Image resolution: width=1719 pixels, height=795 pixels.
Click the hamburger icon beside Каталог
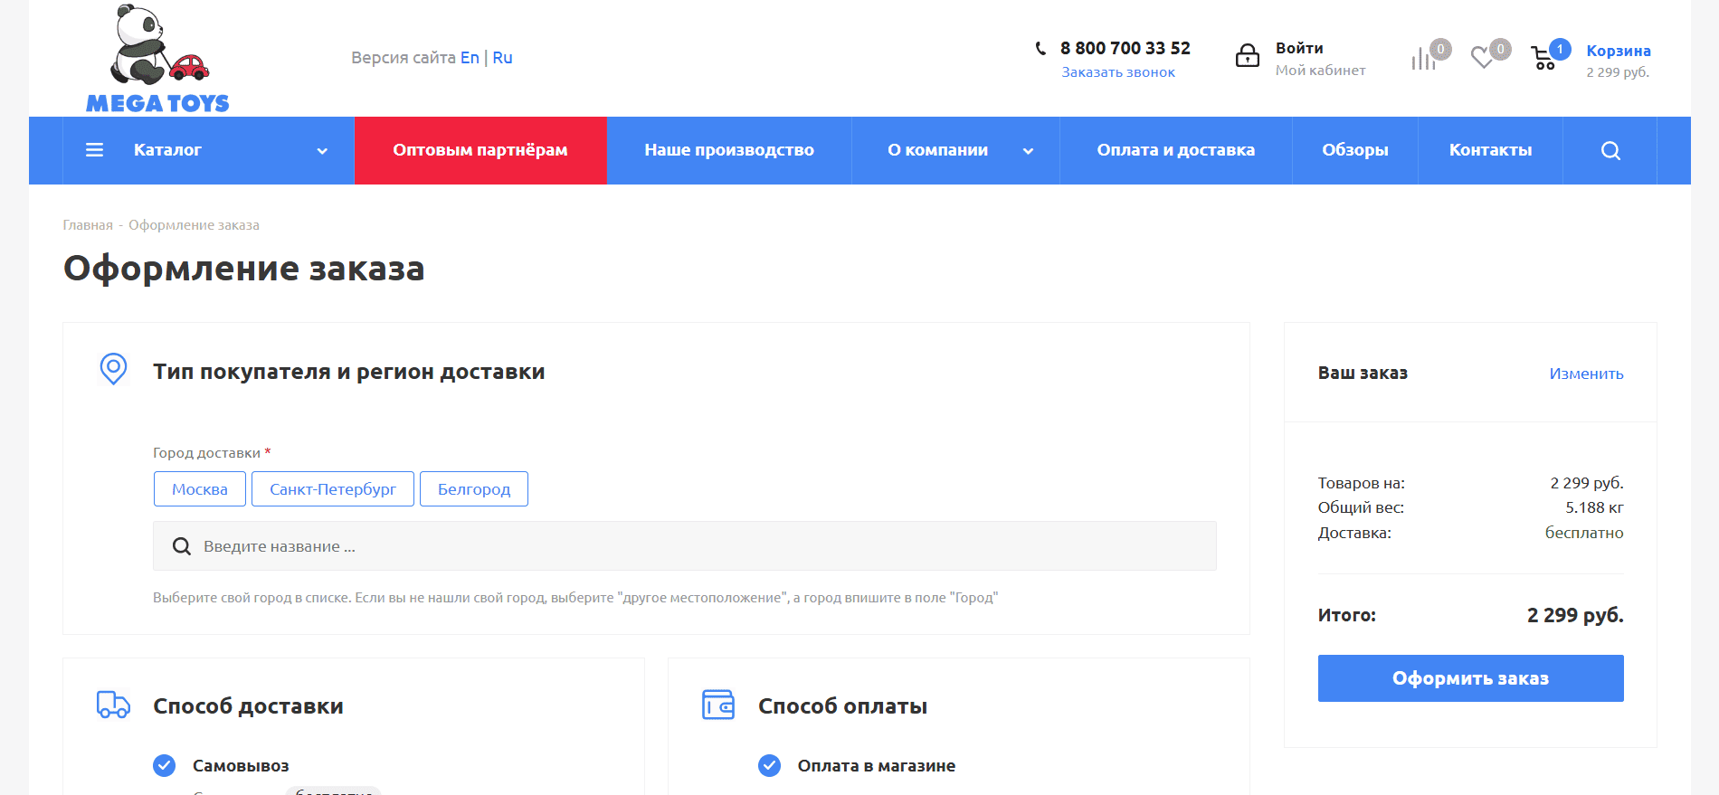coord(94,150)
